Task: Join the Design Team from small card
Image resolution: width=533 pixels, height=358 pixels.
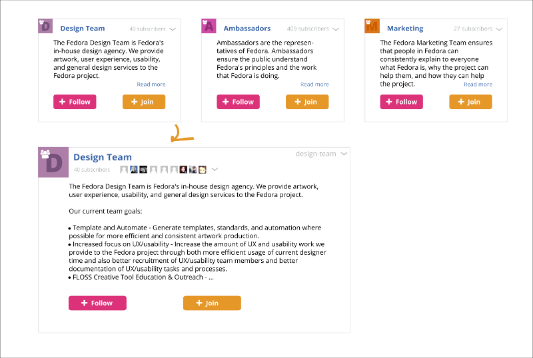Action: (144, 102)
